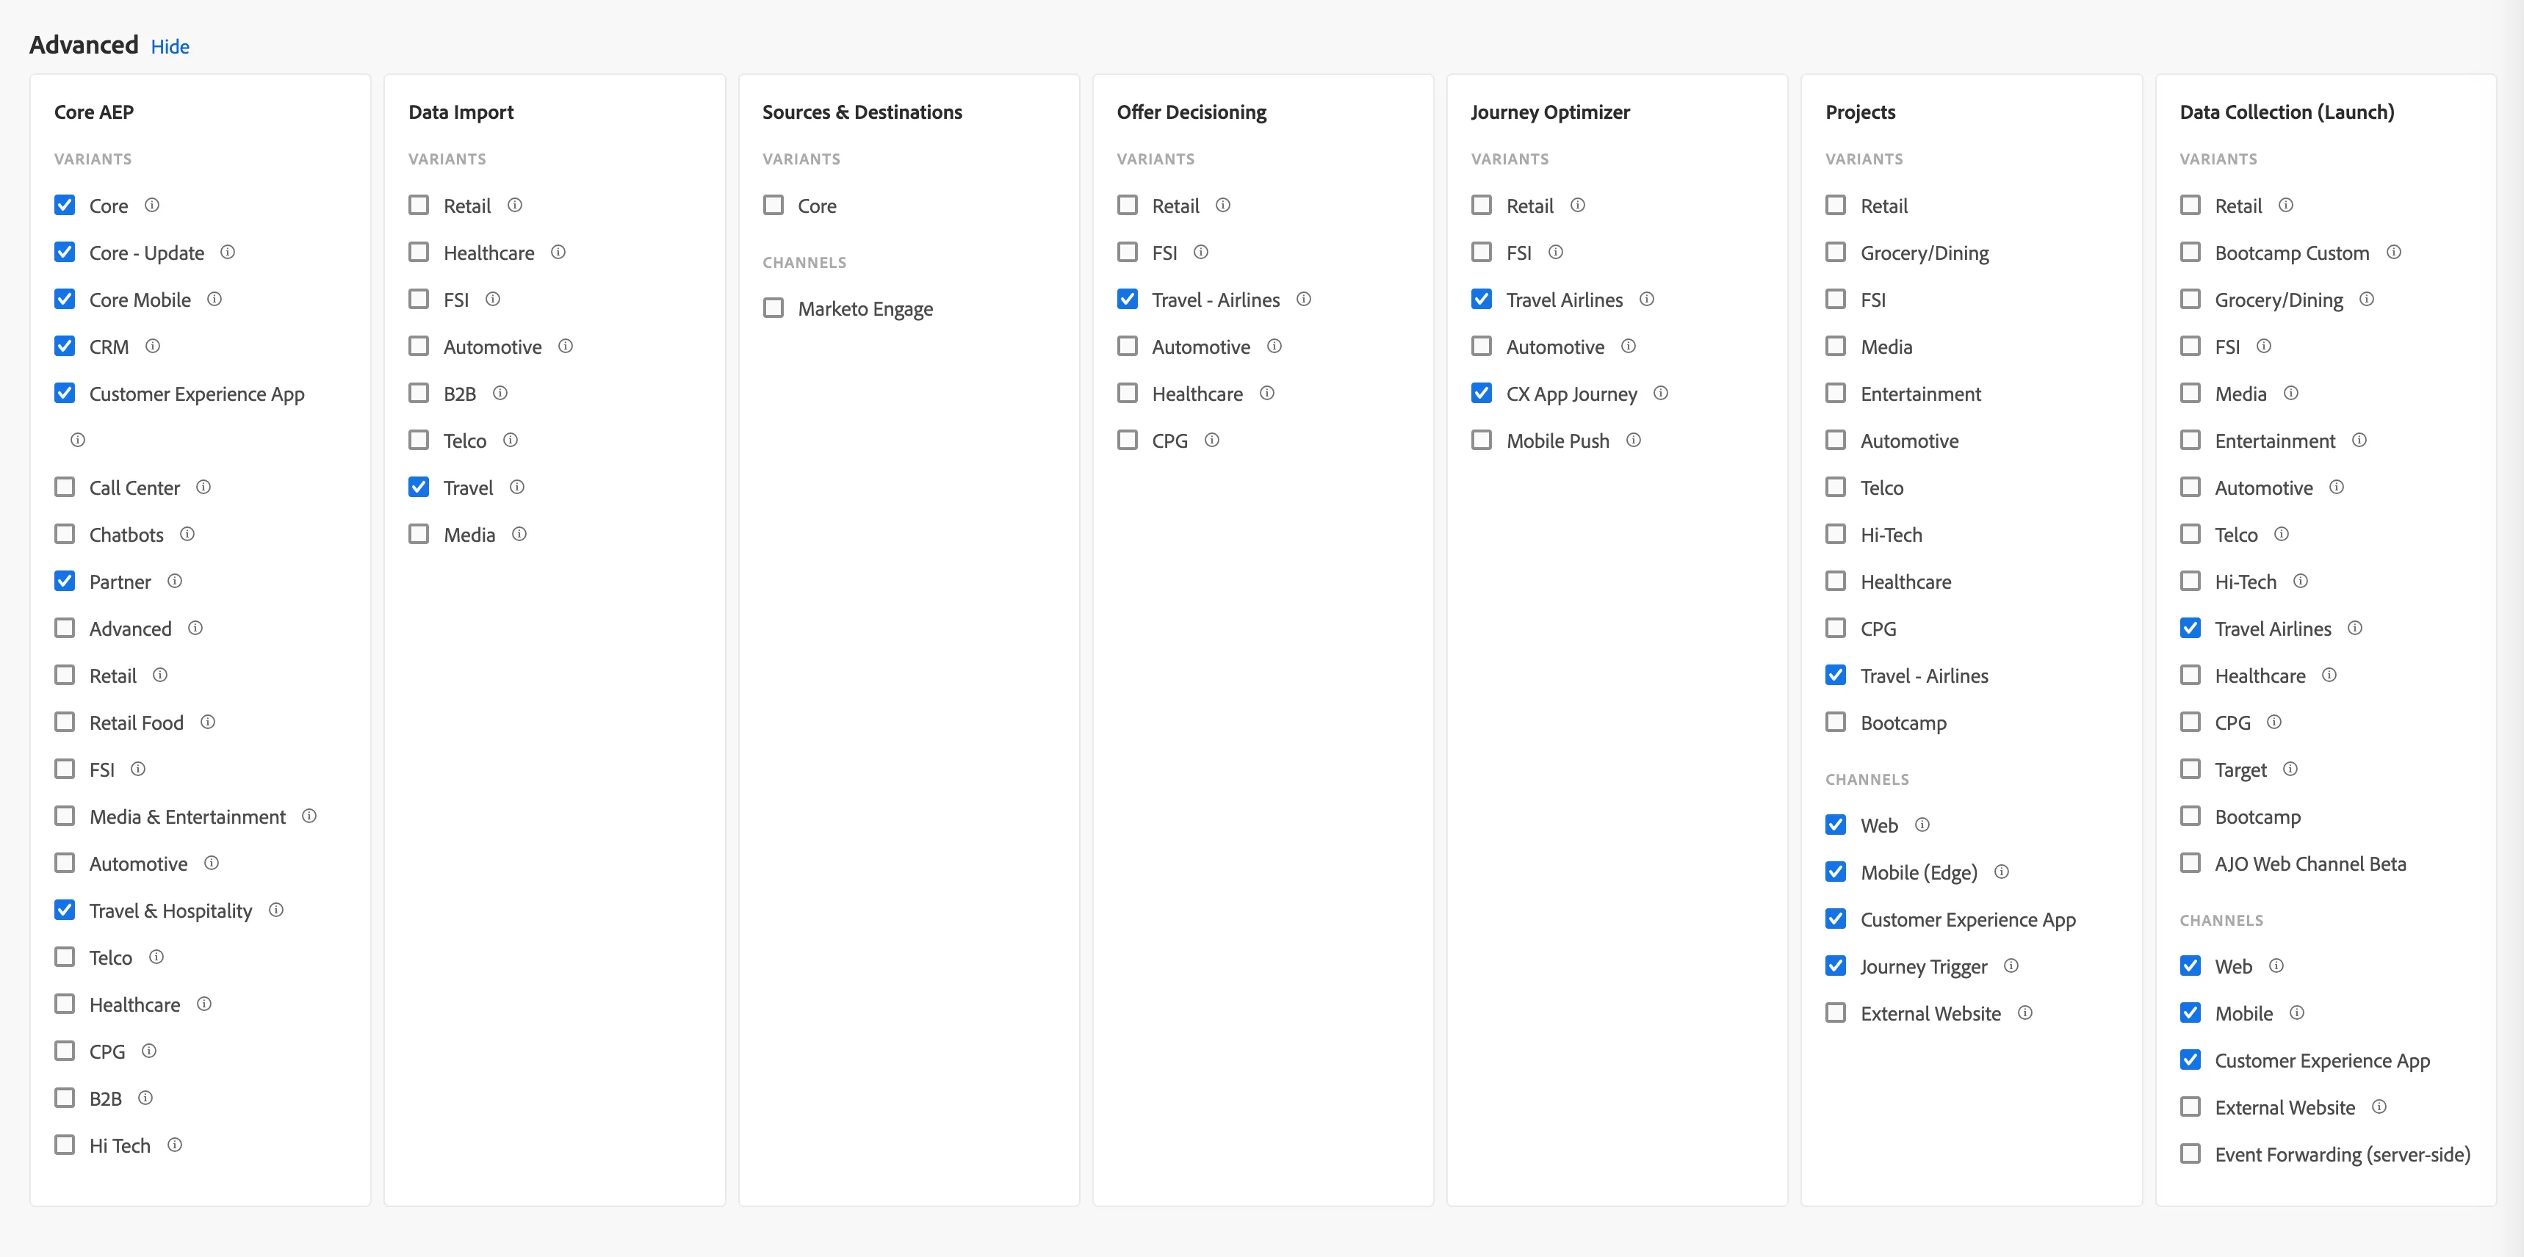Enable Entertainment checkbox in Projects

point(1836,393)
